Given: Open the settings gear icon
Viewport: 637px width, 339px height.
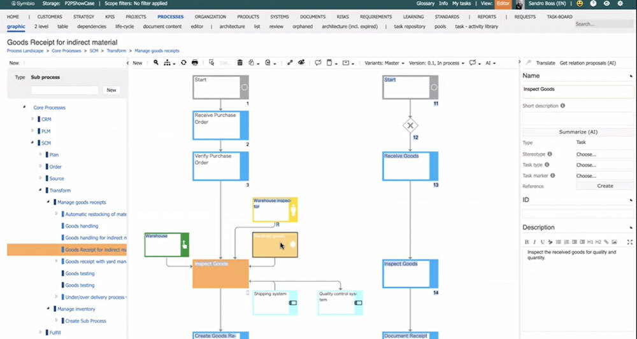Looking at the screenshot, I should [x=620, y=4].
